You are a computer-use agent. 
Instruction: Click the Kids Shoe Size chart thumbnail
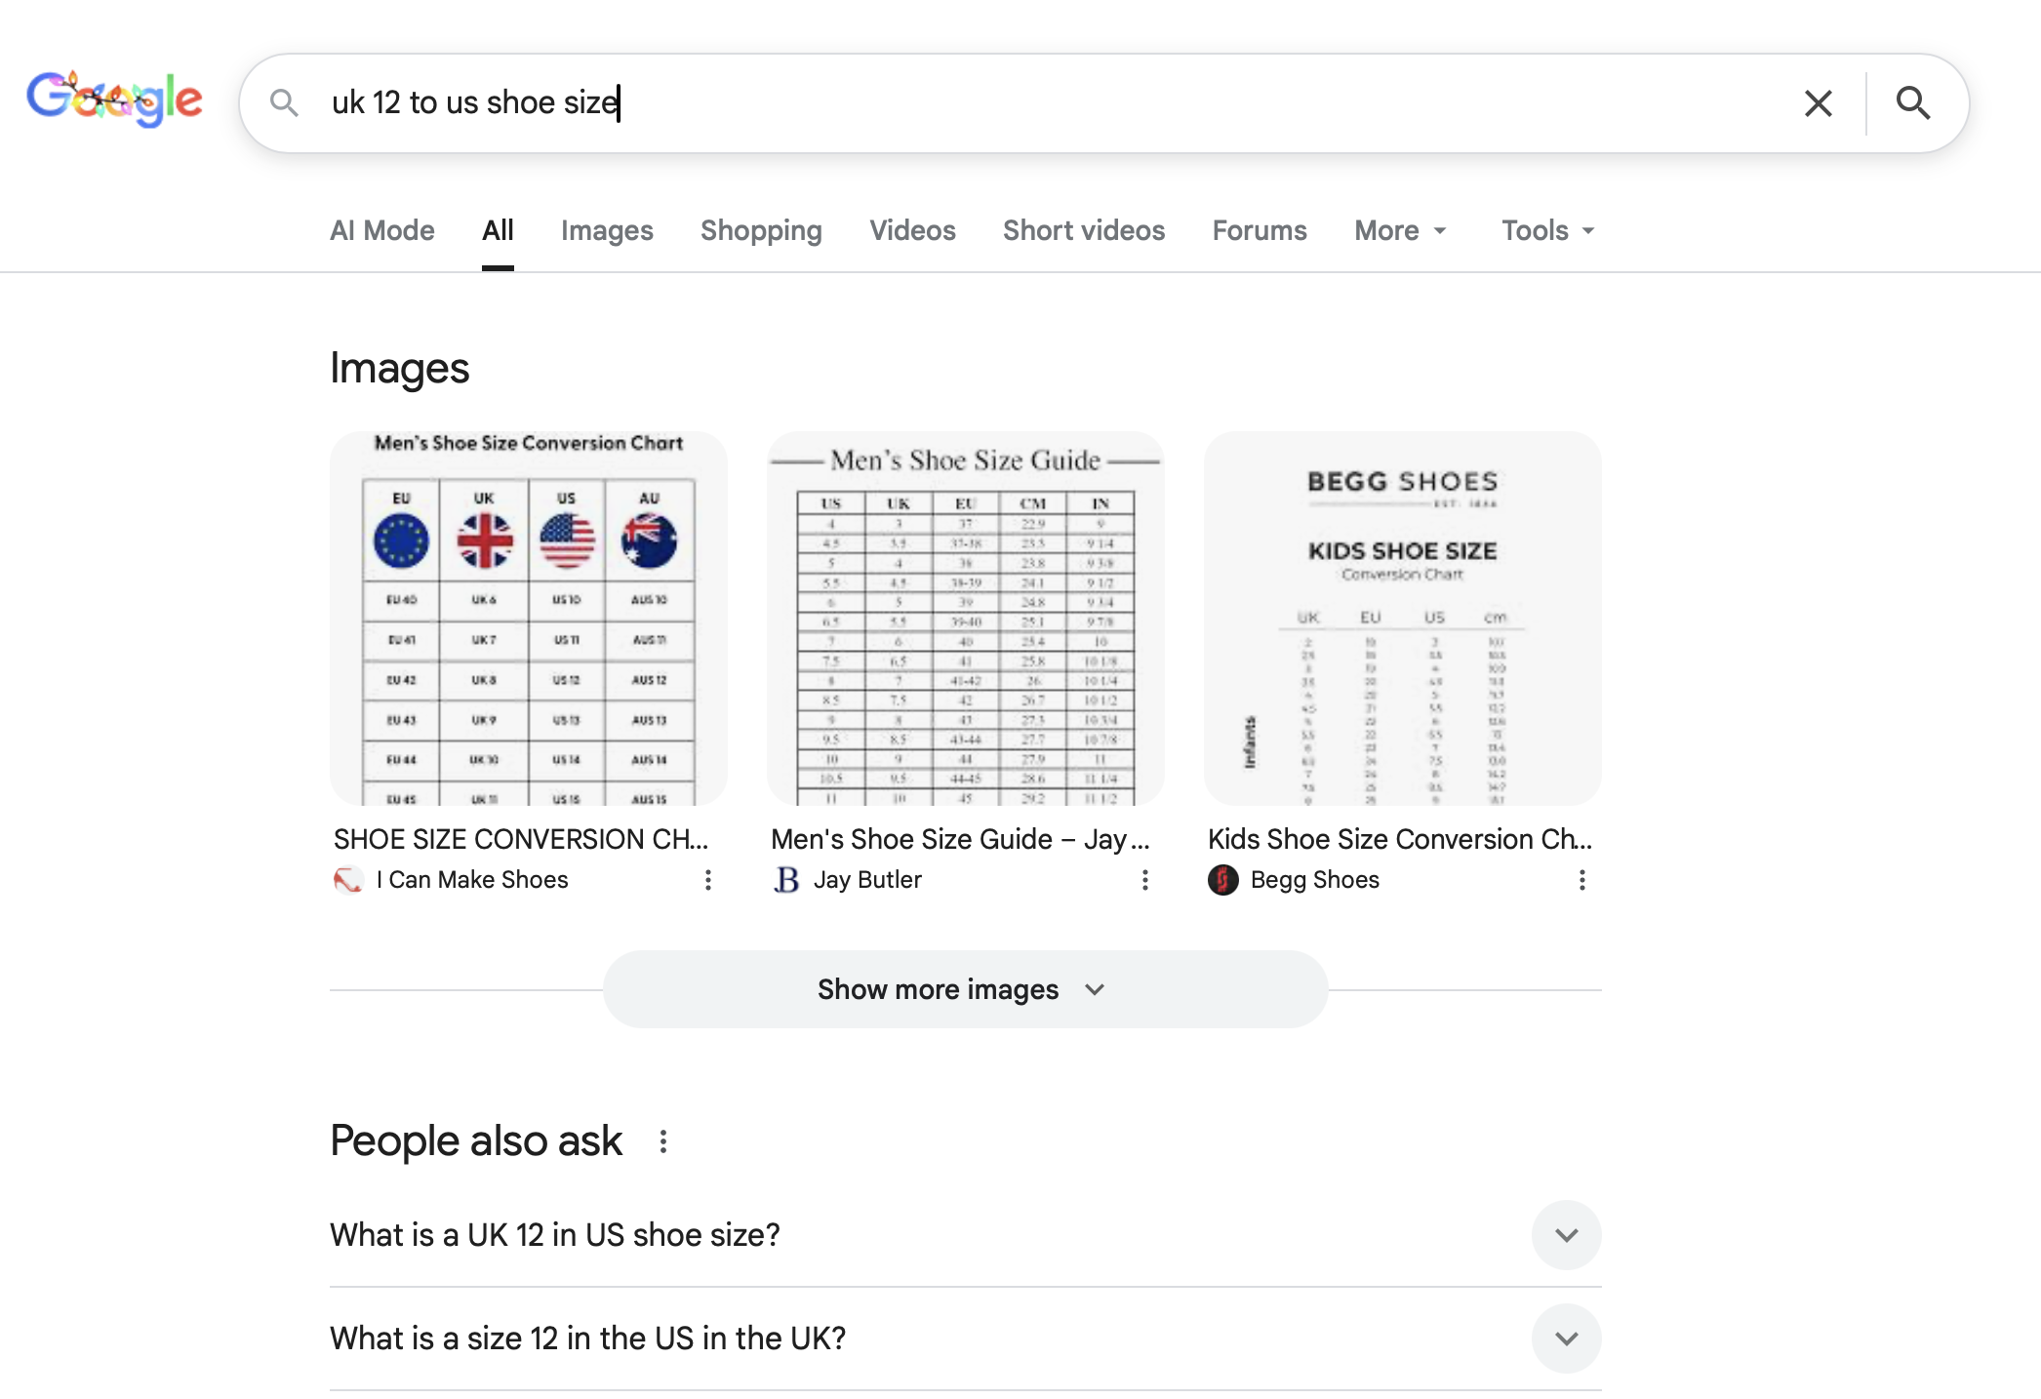[1402, 619]
